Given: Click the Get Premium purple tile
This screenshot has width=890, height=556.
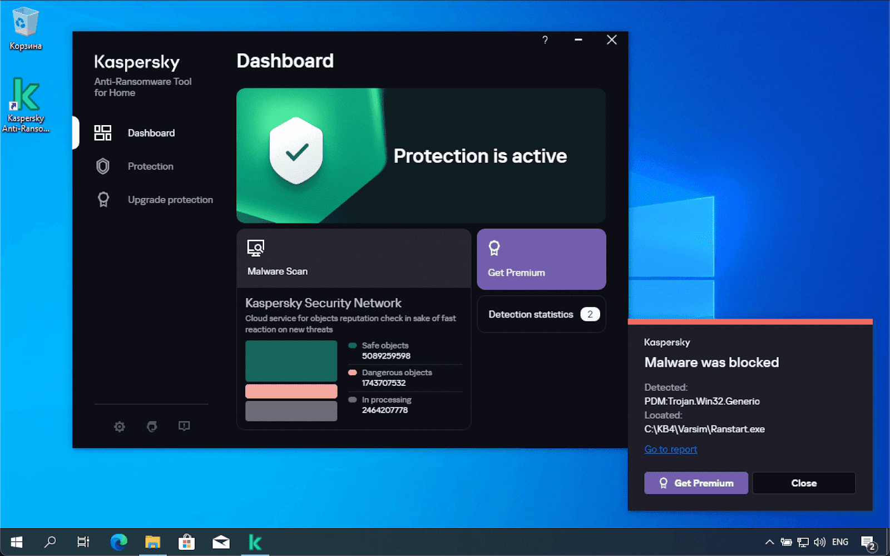Looking at the screenshot, I should (x=541, y=259).
